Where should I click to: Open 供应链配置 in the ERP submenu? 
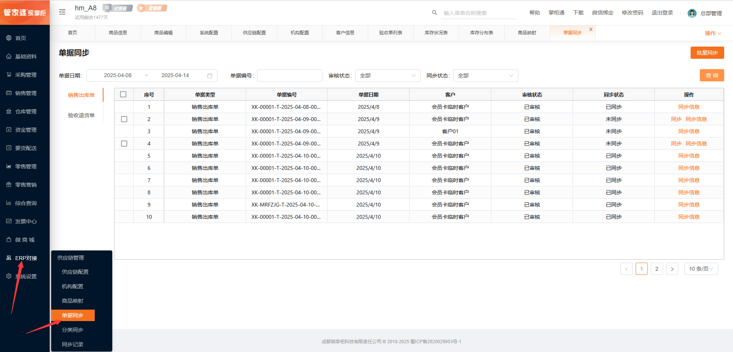pyautogui.click(x=75, y=272)
